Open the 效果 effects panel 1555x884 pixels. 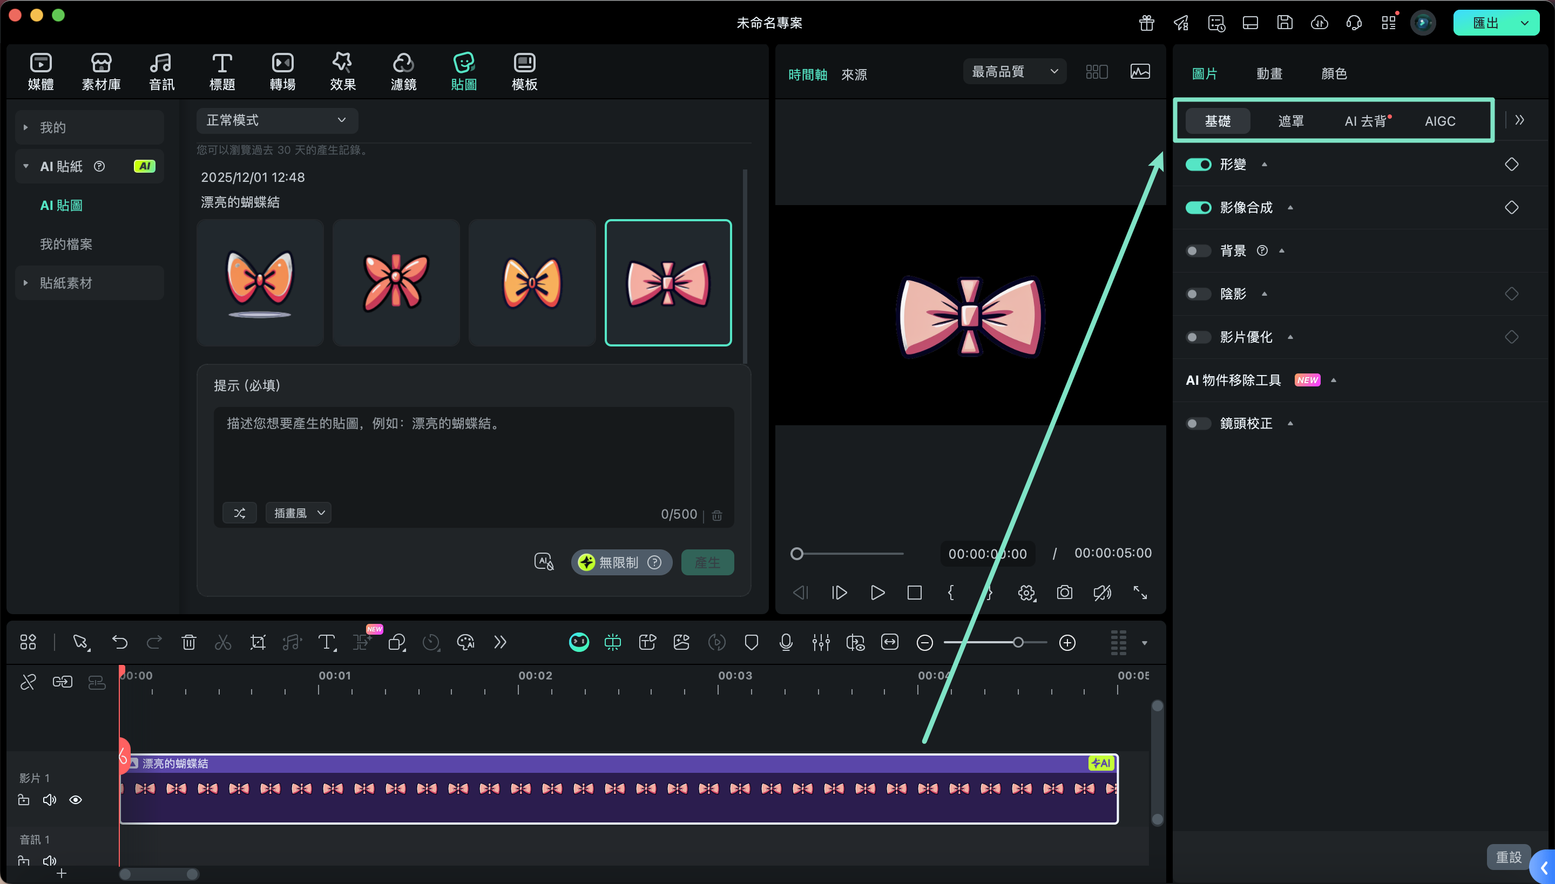342,72
